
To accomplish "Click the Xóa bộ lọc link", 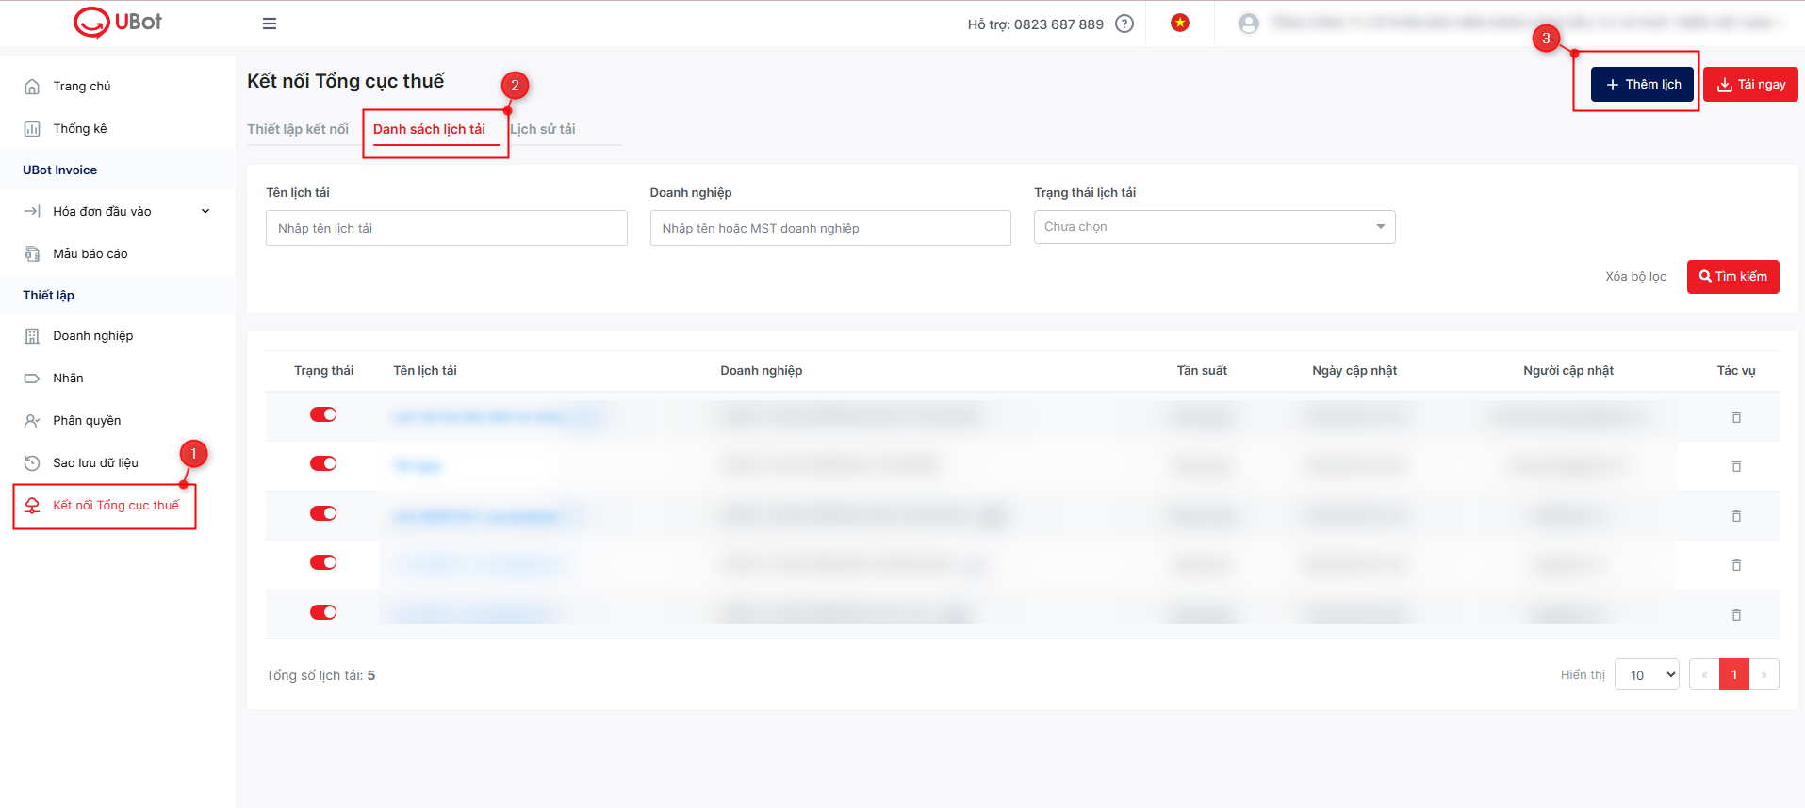I will (x=1635, y=276).
